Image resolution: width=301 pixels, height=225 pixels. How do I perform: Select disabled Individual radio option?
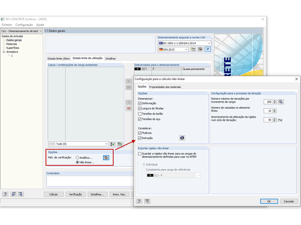(x=144, y=164)
